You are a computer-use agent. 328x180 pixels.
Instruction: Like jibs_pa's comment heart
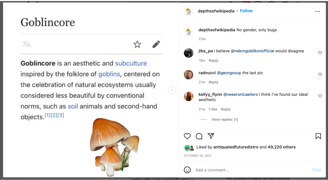[x=320, y=53]
